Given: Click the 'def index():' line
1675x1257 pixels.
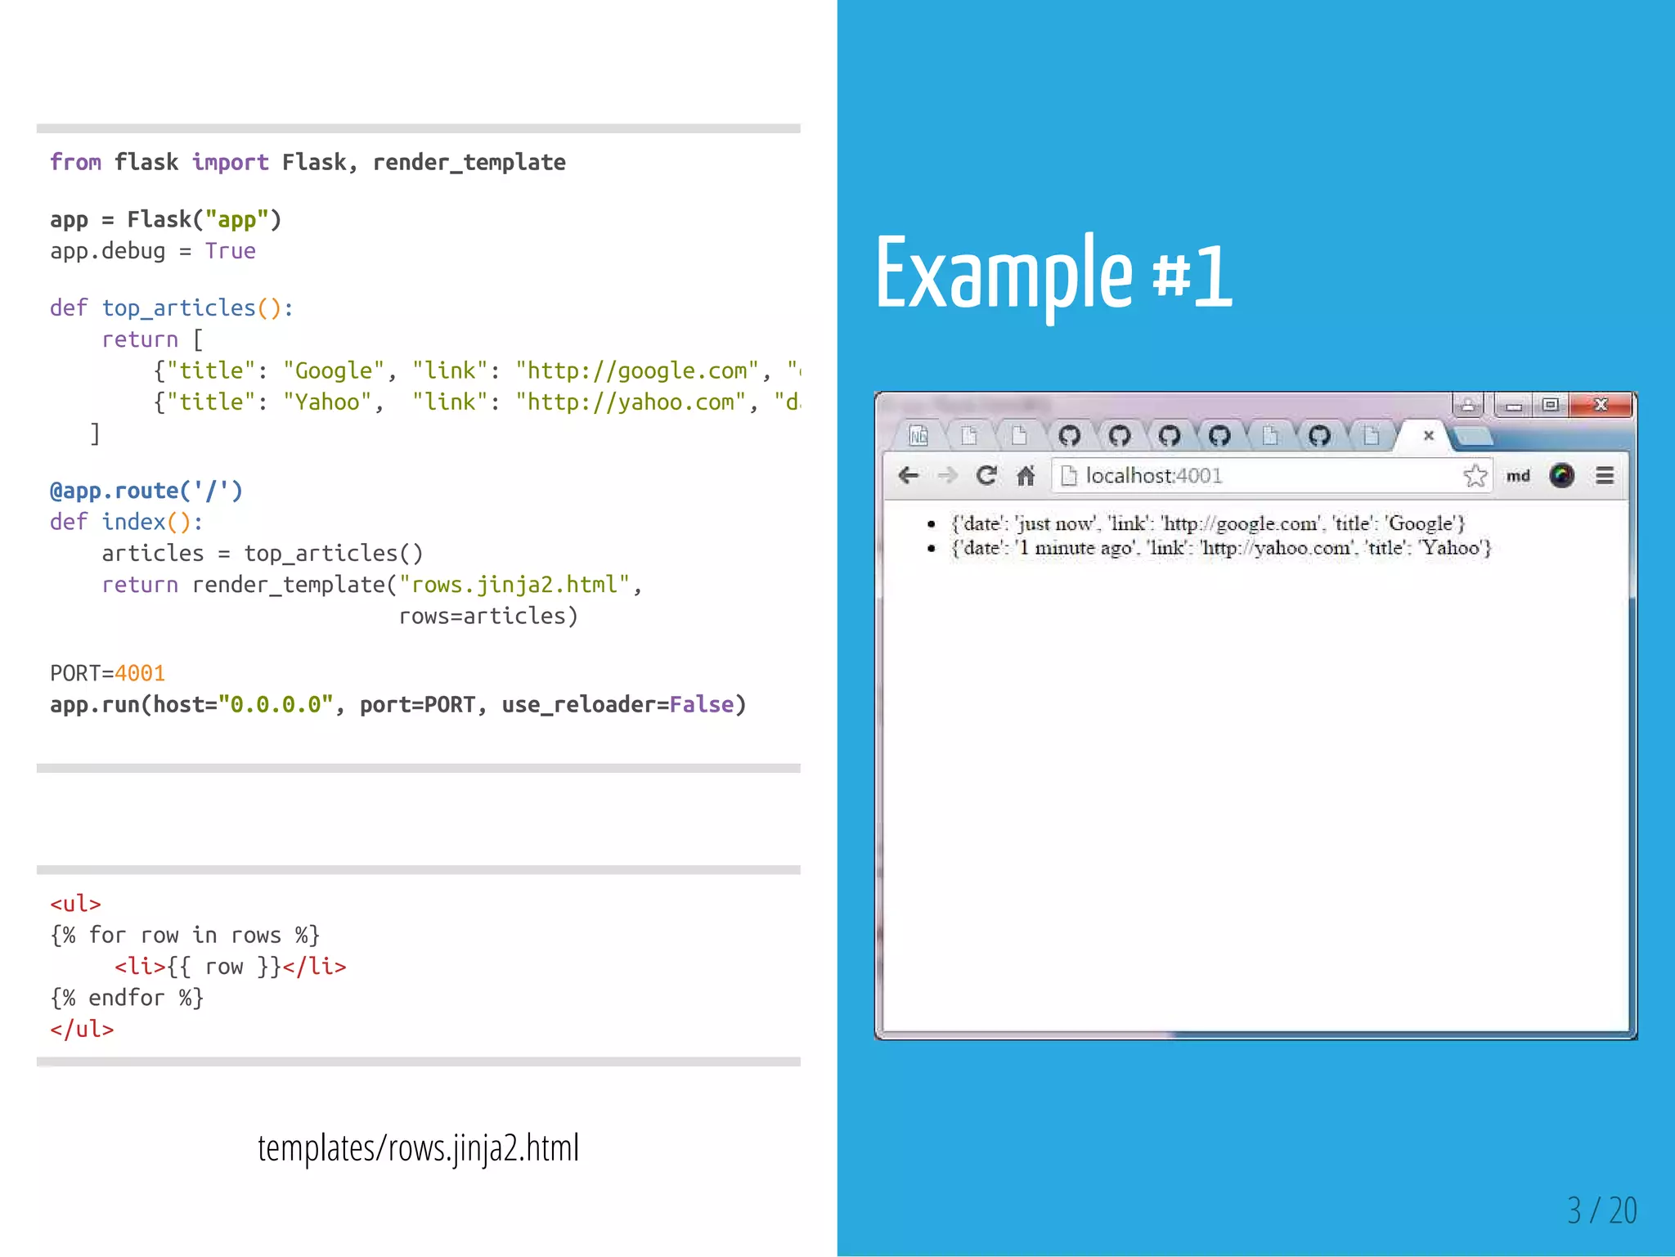Looking at the screenshot, I should 126,522.
